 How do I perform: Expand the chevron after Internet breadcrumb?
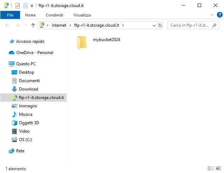click(70, 26)
